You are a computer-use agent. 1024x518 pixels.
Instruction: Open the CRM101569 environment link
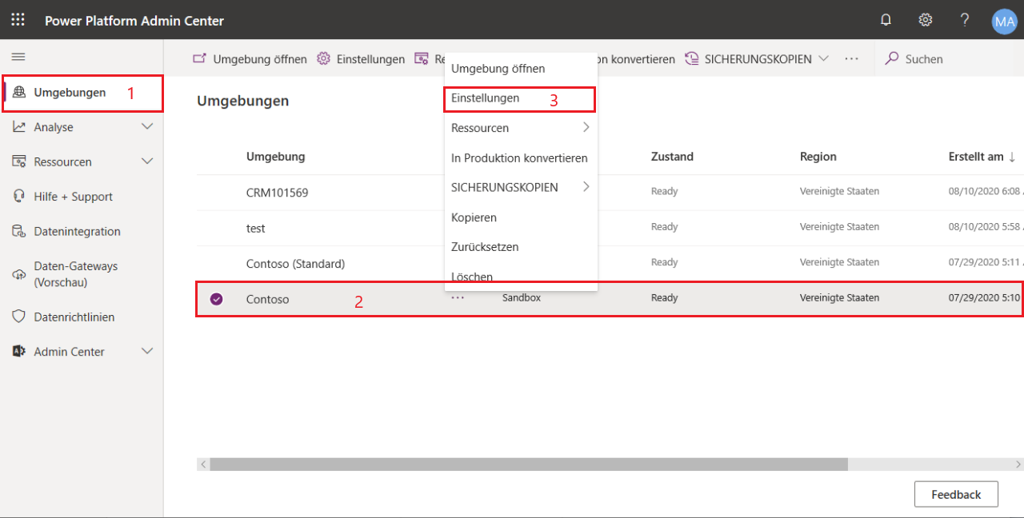click(x=277, y=193)
